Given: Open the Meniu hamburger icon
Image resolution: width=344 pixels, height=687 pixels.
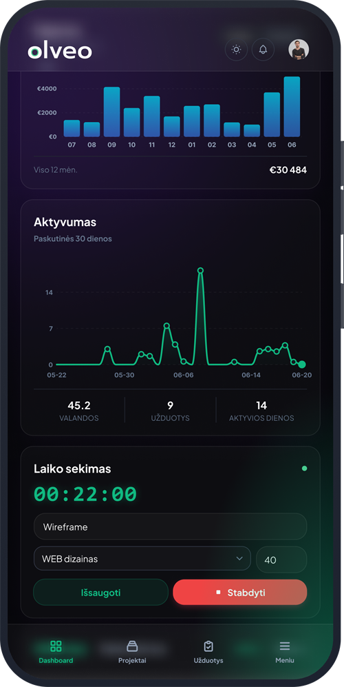Looking at the screenshot, I should [285, 646].
